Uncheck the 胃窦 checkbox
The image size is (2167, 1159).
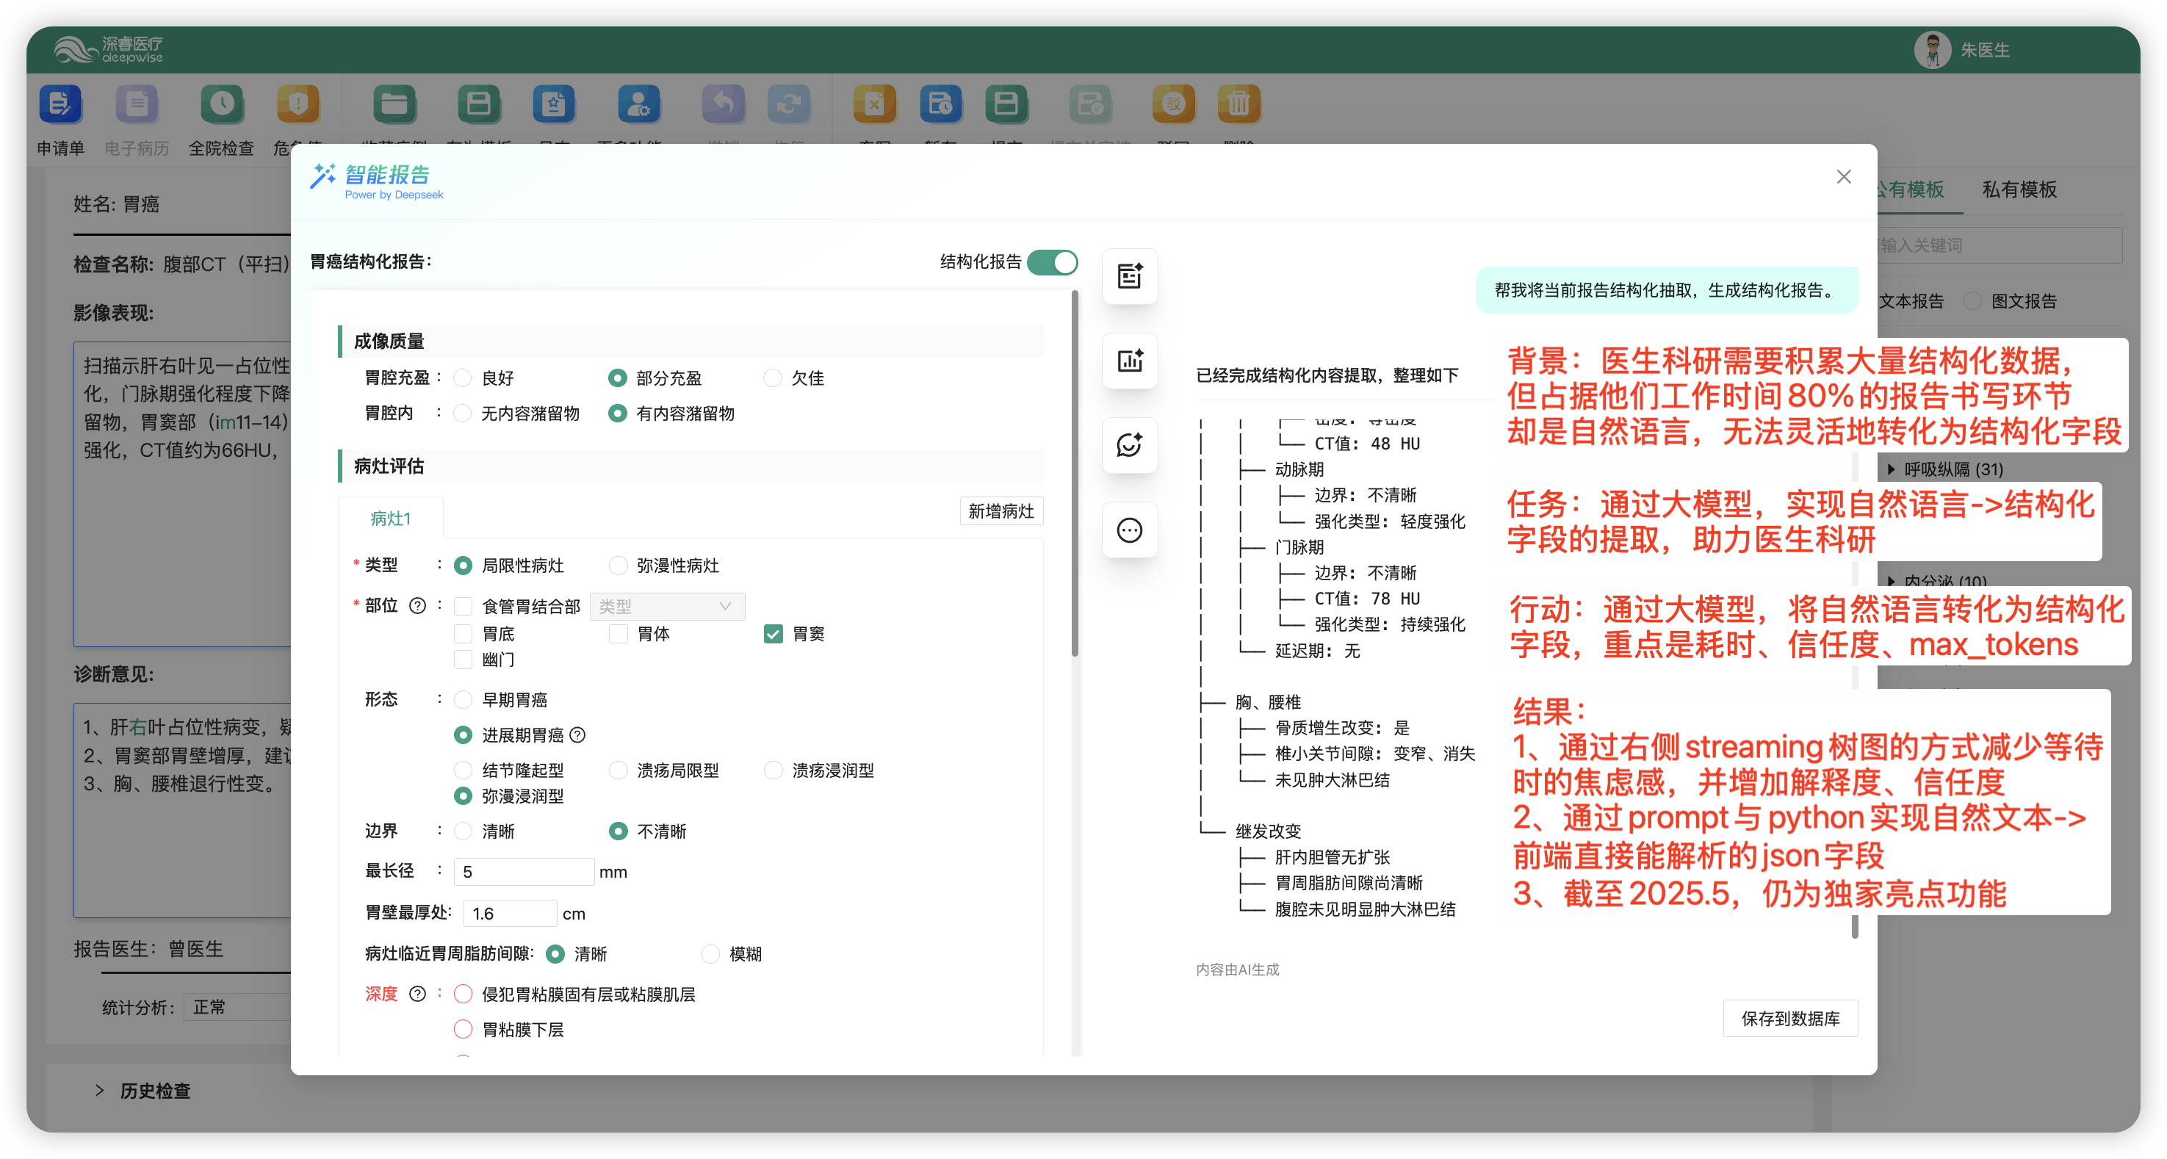point(773,634)
